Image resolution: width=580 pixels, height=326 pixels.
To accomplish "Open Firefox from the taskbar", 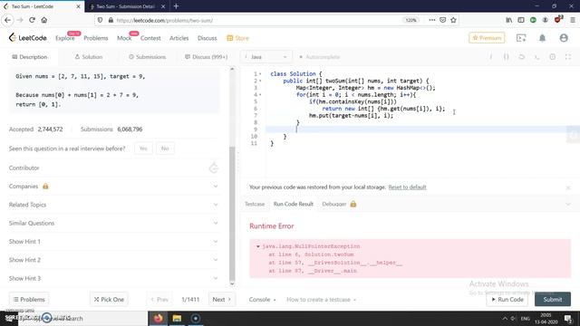I will (x=159, y=318).
